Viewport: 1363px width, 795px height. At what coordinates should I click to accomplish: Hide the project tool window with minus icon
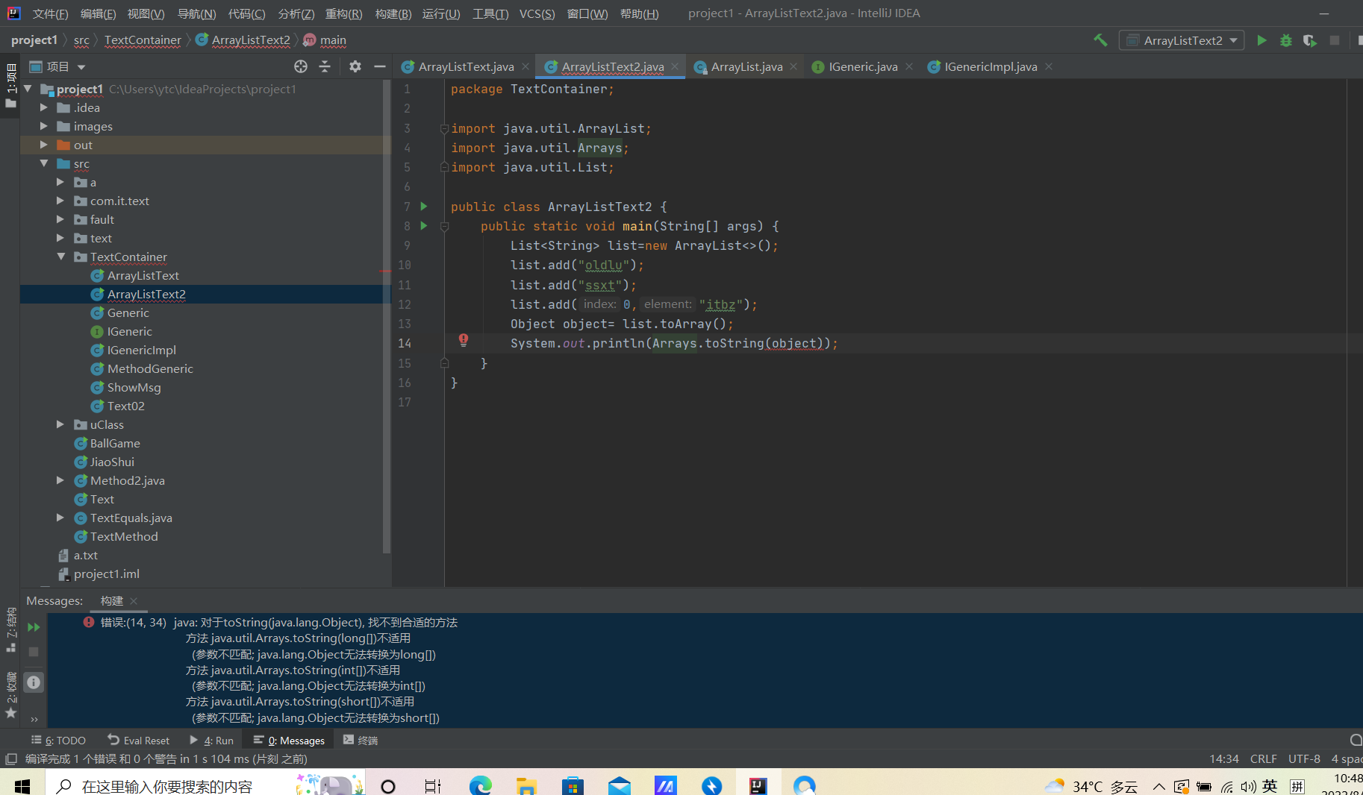(x=379, y=66)
